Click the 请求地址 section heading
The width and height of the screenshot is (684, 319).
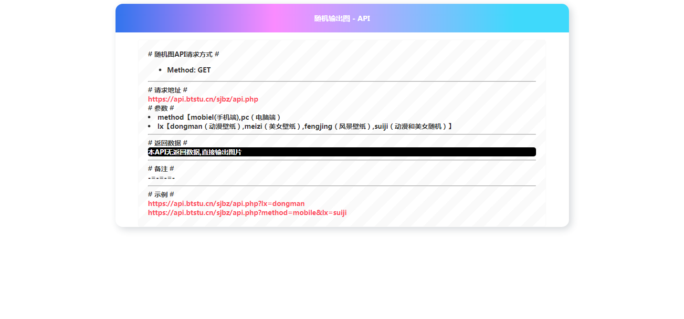[168, 90]
